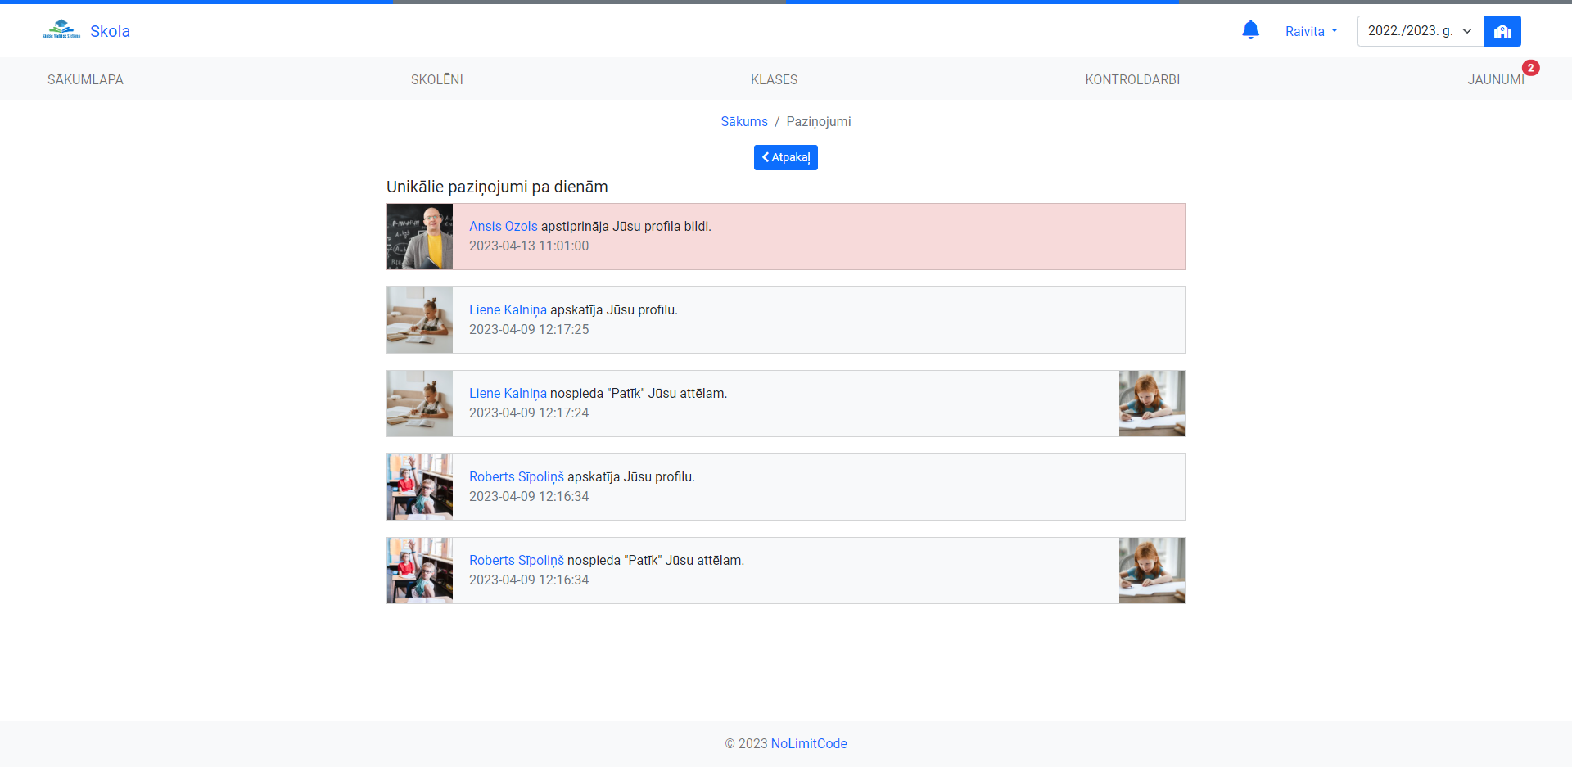Click Roberts Sīpoliņš link in the last notification

click(516, 560)
